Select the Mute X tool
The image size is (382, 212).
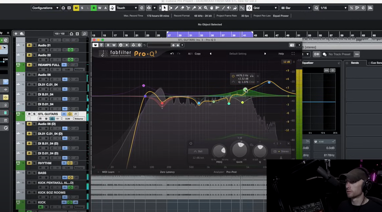200,8
